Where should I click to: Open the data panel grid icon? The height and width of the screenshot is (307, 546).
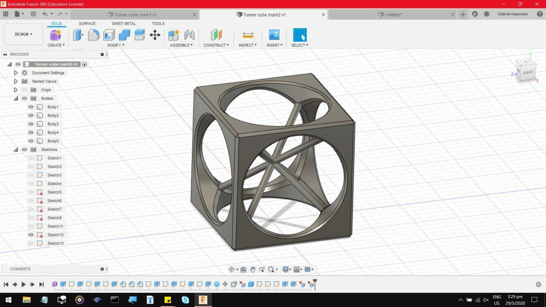click(x=6, y=14)
